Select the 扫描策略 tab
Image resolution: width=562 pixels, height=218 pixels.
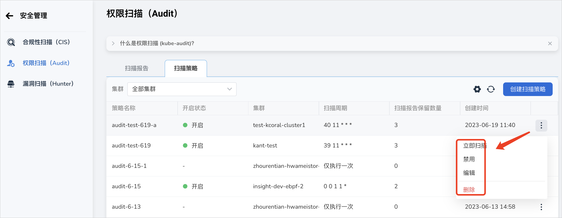click(186, 68)
